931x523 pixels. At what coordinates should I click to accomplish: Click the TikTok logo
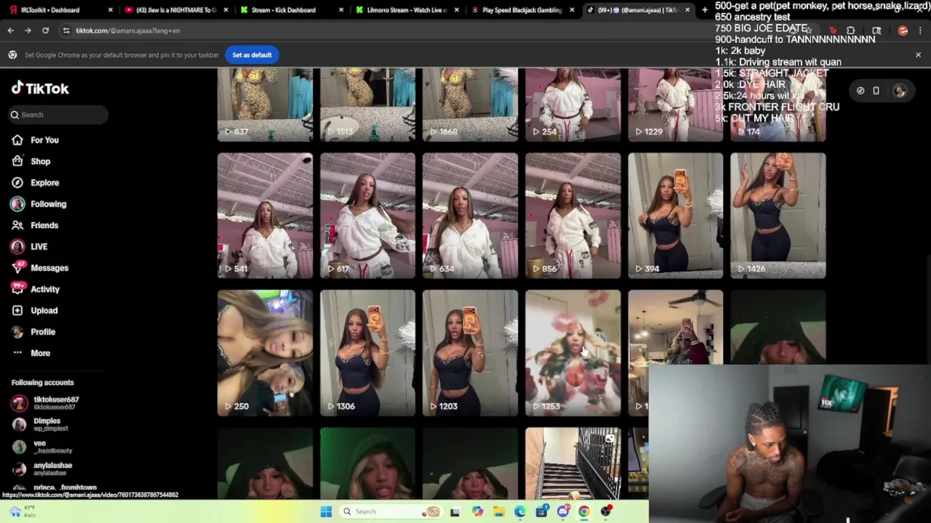(40, 89)
